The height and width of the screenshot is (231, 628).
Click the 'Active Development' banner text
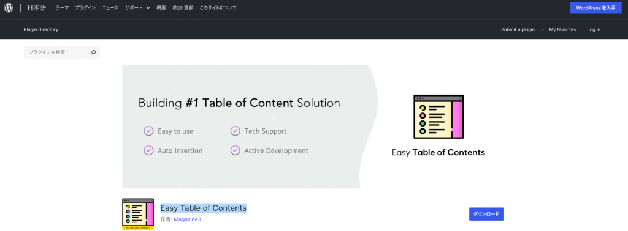(x=277, y=151)
